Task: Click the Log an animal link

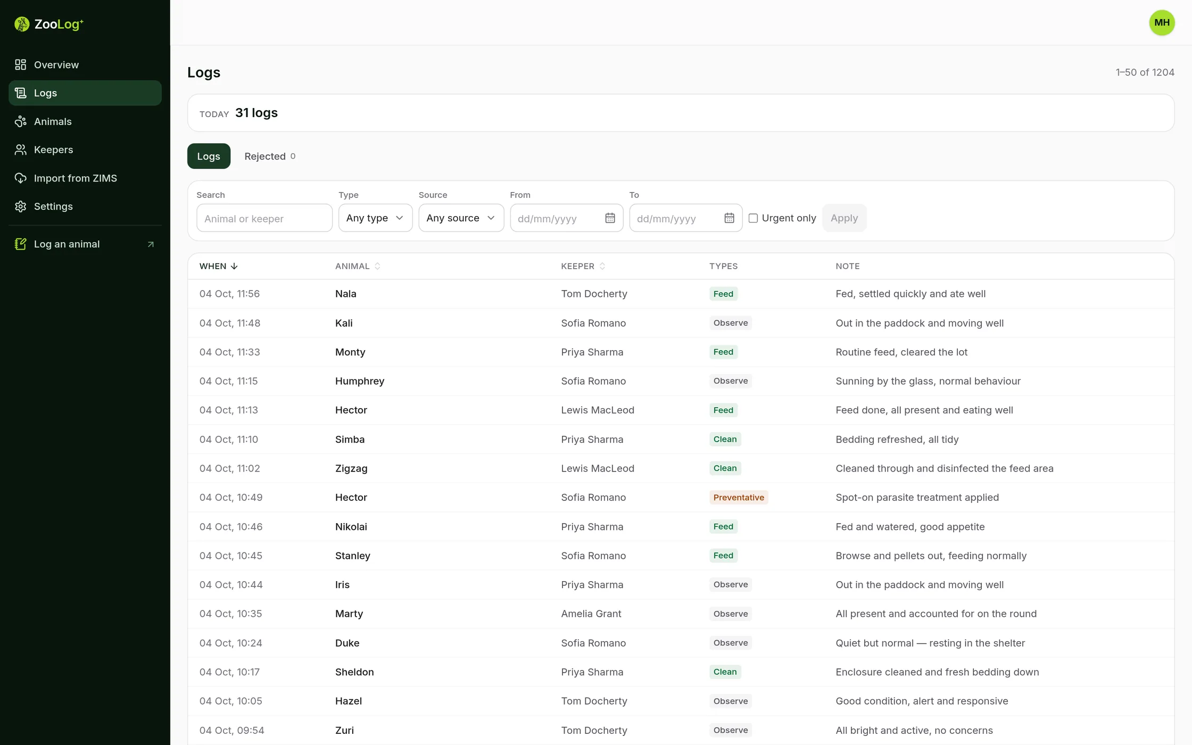Action: (85, 244)
